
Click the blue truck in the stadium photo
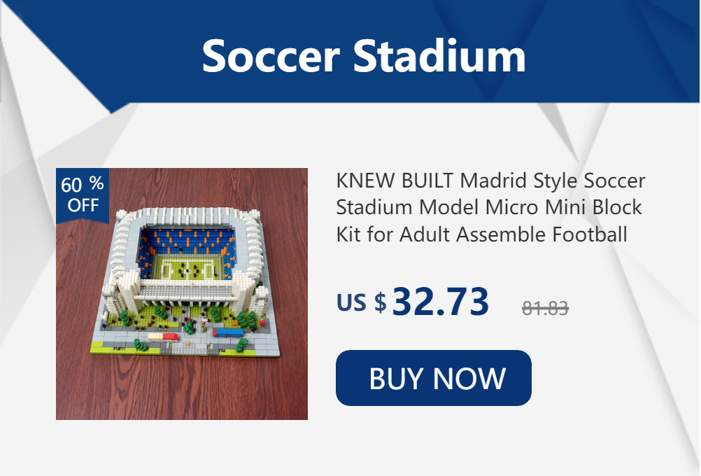(228, 332)
